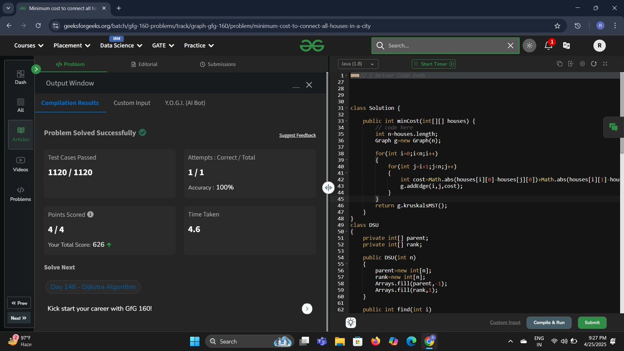Viewport: 624px width, 351px height.
Task: Collapse the class Solution fold arrow
Action: [347, 108]
